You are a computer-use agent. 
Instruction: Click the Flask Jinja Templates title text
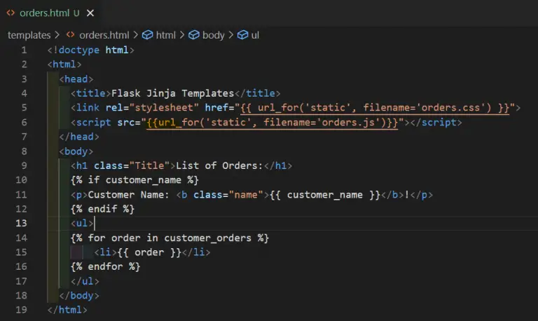coord(172,93)
